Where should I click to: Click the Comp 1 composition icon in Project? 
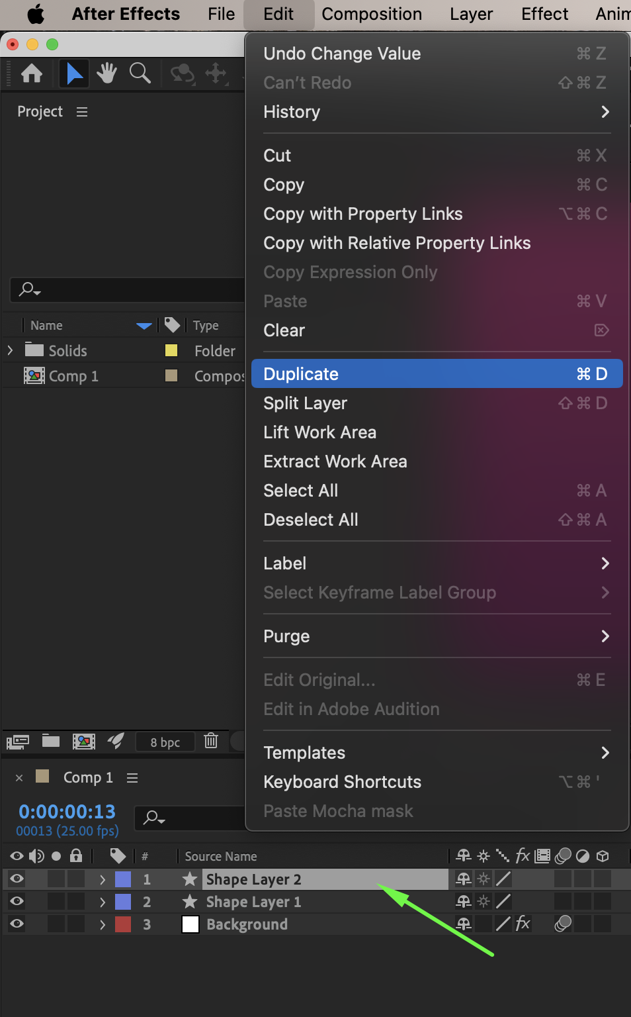click(34, 375)
